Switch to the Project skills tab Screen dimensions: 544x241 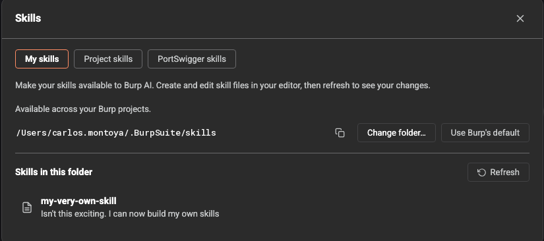click(108, 59)
